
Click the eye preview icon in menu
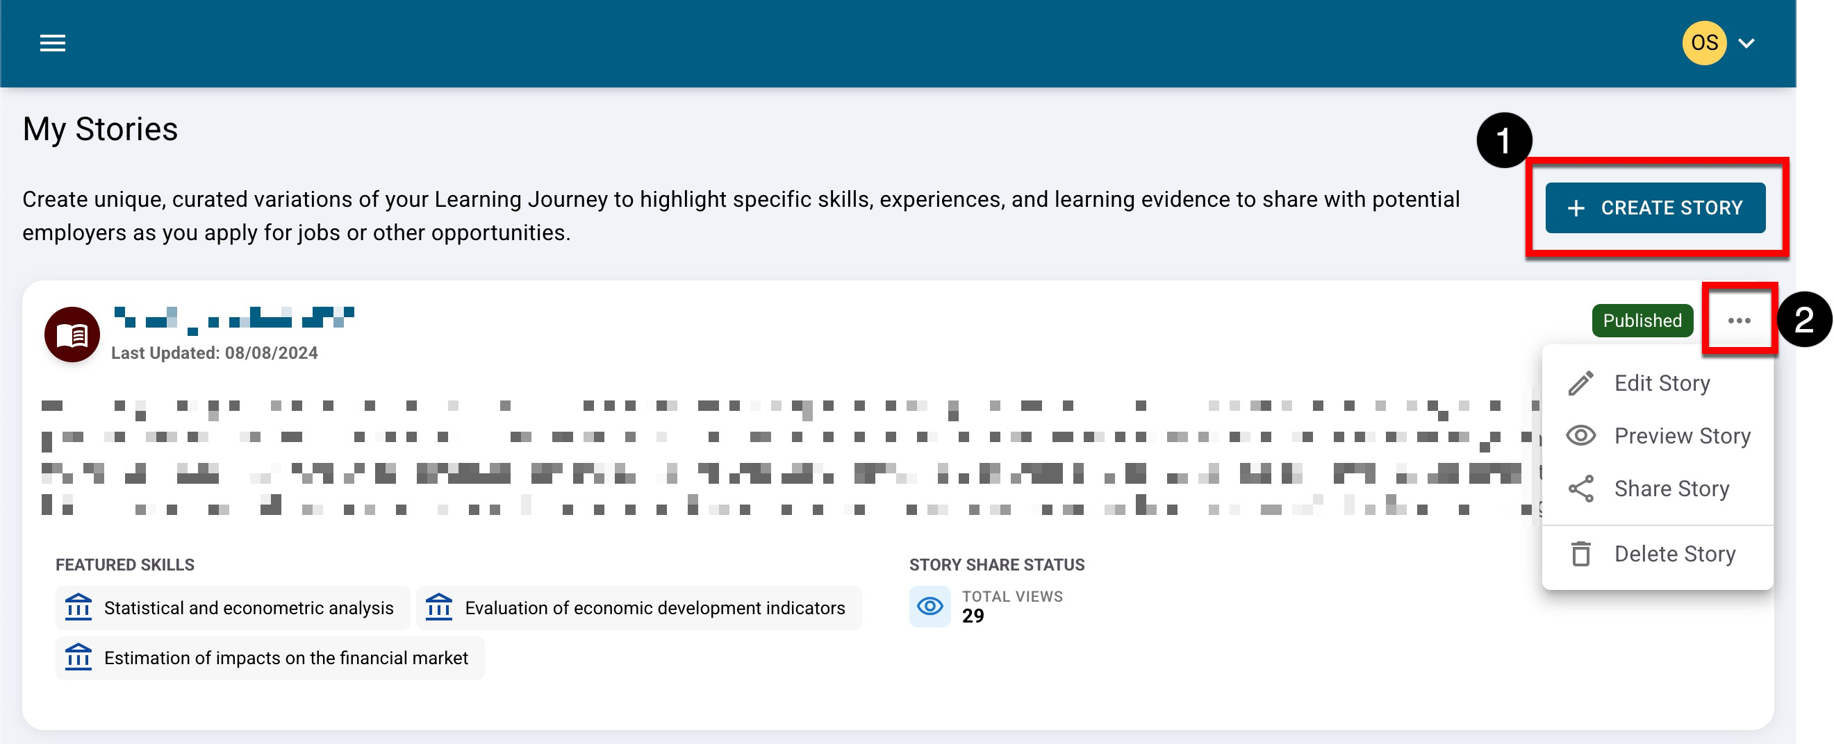point(1581,436)
